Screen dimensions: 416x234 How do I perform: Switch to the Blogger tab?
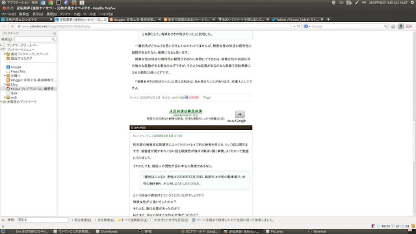pyautogui.click(x=135, y=19)
